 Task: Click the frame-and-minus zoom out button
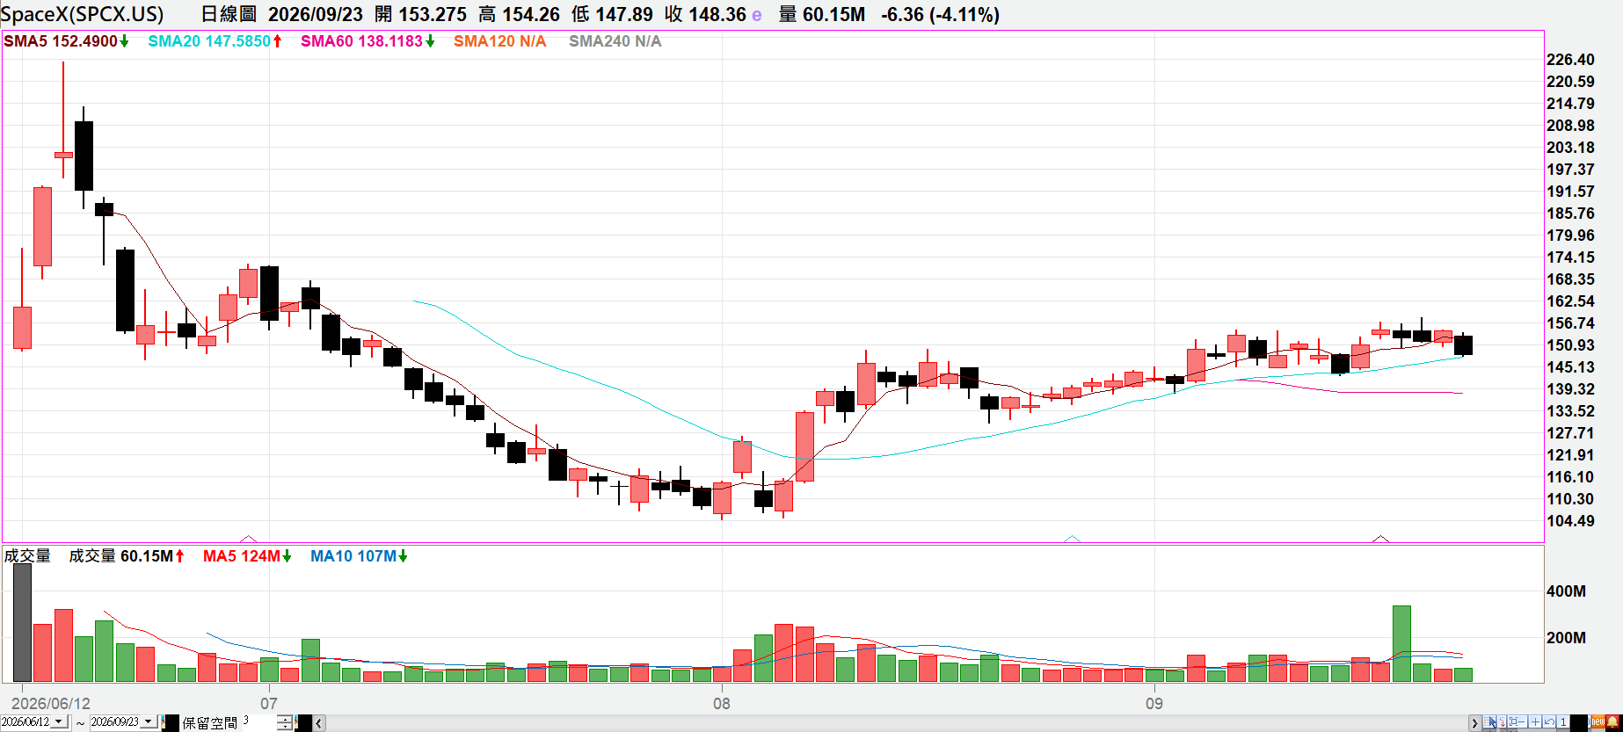pos(1517,721)
